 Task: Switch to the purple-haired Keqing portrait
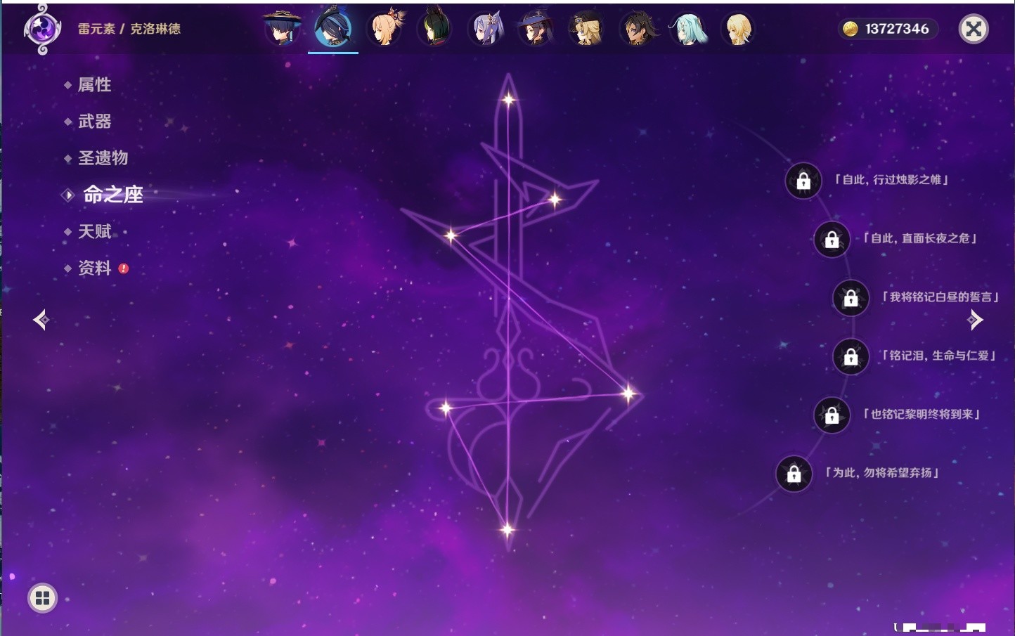(486, 28)
